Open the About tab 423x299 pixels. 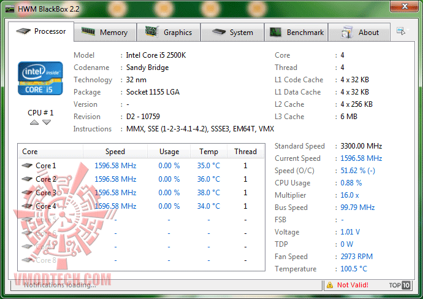click(x=359, y=33)
